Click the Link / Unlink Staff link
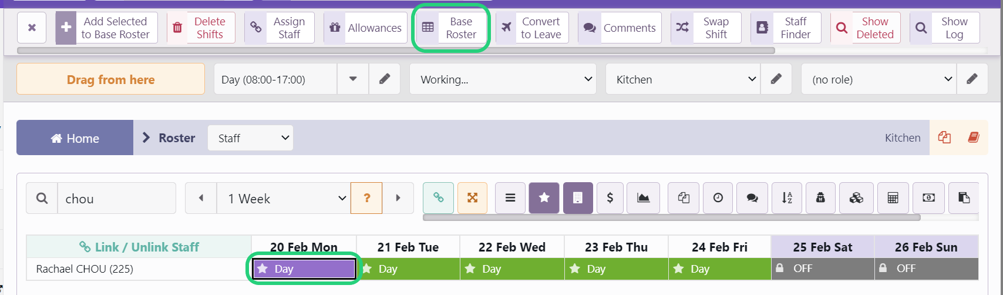The image size is (1003, 295). [139, 247]
